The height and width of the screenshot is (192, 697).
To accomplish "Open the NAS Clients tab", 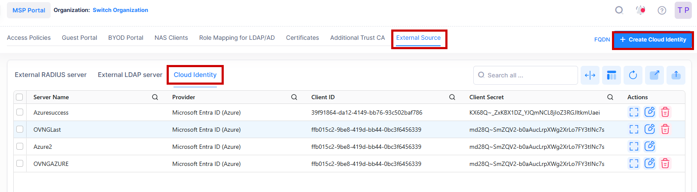I will (x=171, y=38).
